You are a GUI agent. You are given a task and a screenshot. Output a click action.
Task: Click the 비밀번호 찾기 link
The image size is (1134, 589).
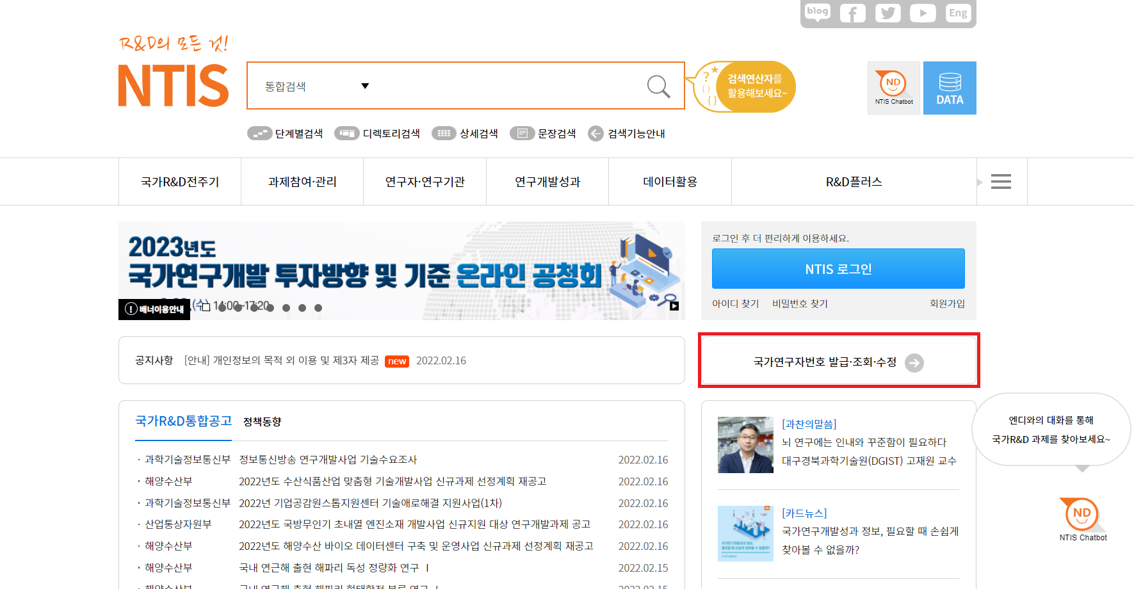(x=800, y=303)
